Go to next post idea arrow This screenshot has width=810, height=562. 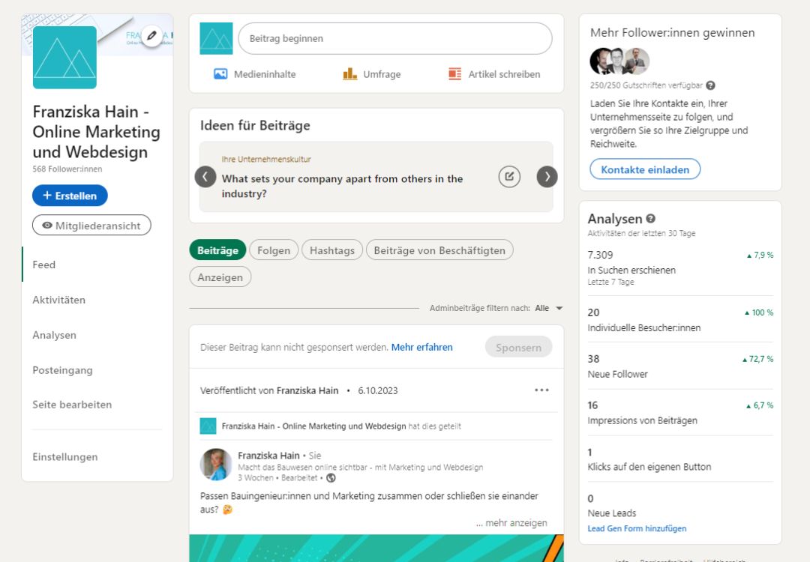point(547,177)
